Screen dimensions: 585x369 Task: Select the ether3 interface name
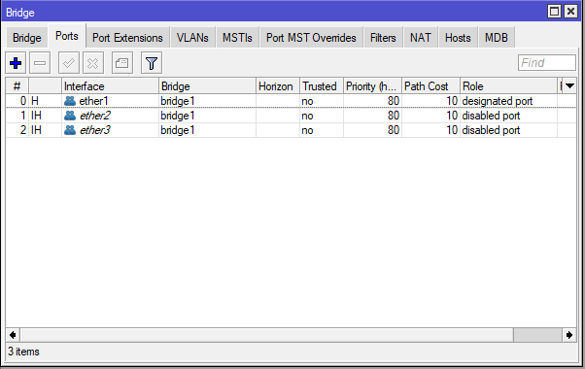(95, 130)
